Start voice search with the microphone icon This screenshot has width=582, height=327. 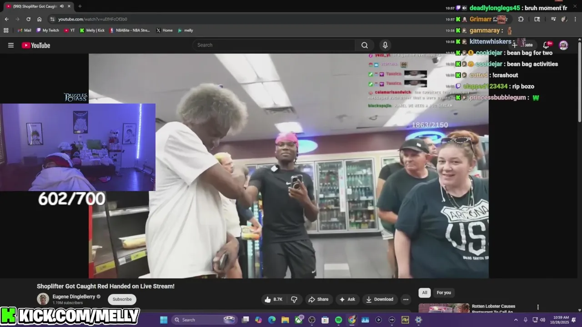point(385,45)
